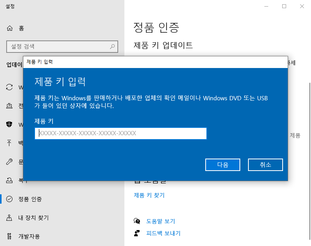Click the 내 장치 찾기 location icon
The image size is (311, 246).
point(9,218)
